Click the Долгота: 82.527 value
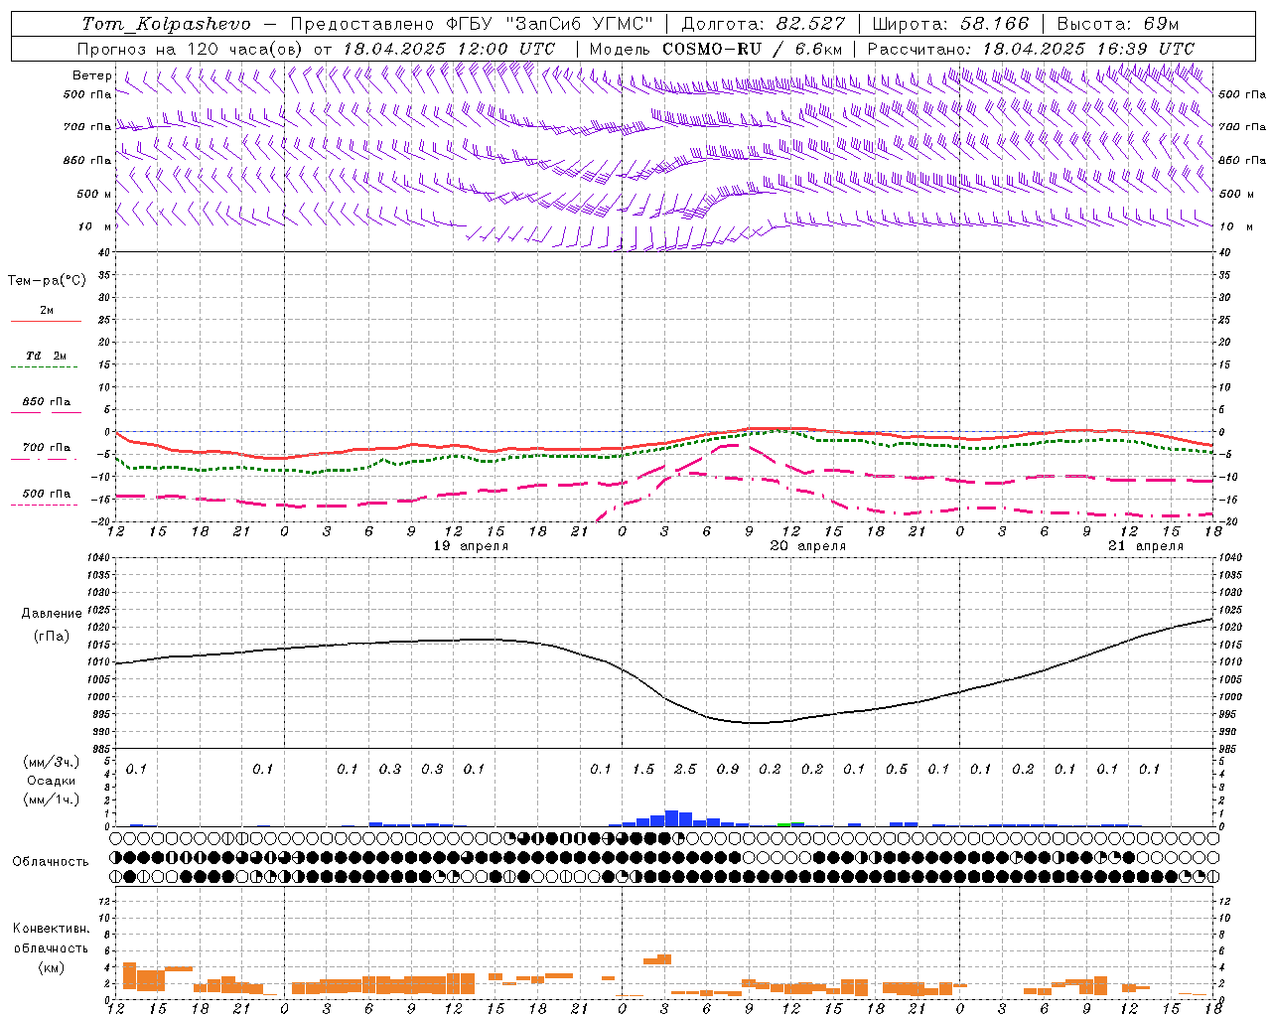The width and height of the screenshot is (1271, 1017). (763, 24)
